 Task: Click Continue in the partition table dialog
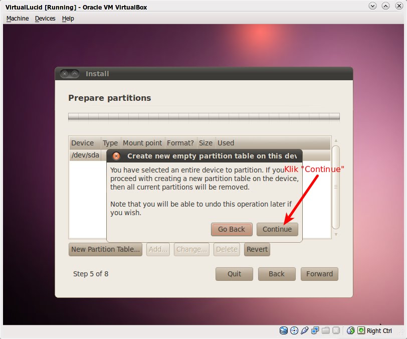click(277, 229)
